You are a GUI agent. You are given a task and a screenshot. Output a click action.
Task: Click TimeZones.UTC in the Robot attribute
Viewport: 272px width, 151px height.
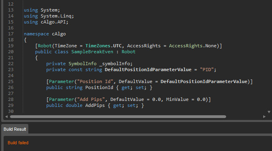pos(103,46)
